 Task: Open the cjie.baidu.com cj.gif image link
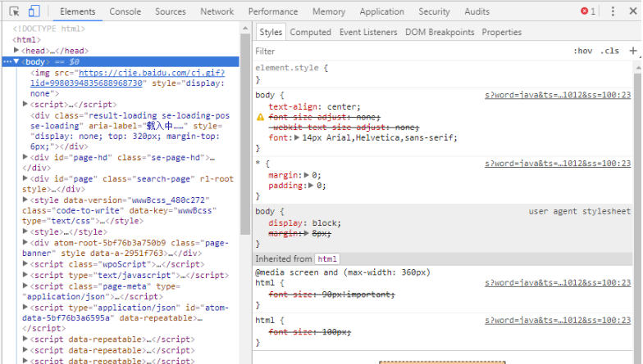point(128,78)
